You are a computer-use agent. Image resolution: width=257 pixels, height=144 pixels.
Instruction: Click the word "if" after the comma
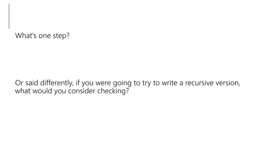(77, 83)
